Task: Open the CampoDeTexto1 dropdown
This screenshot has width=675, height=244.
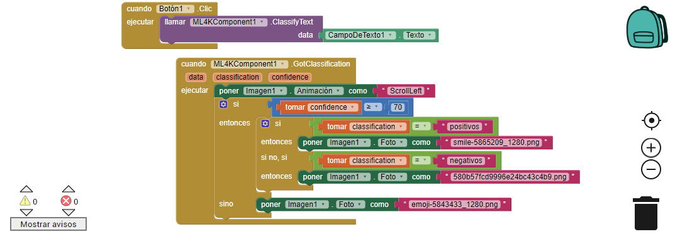Action: (x=360, y=35)
